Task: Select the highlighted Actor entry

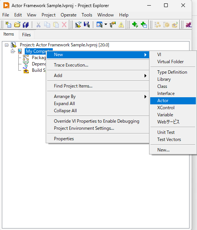Action: tap(173, 101)
